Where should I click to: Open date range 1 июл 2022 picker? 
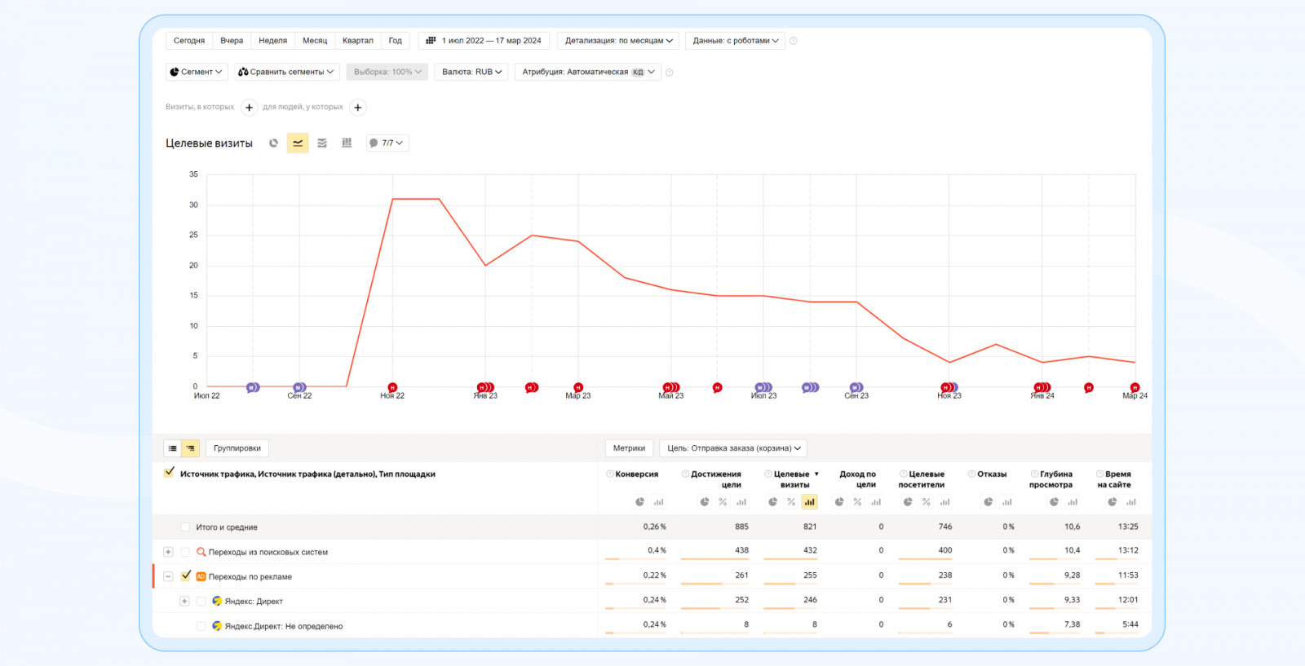484,41
